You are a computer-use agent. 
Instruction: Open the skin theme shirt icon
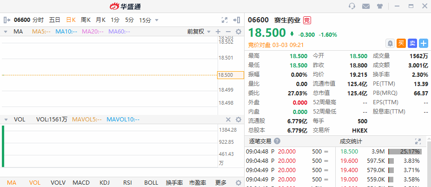380,6
